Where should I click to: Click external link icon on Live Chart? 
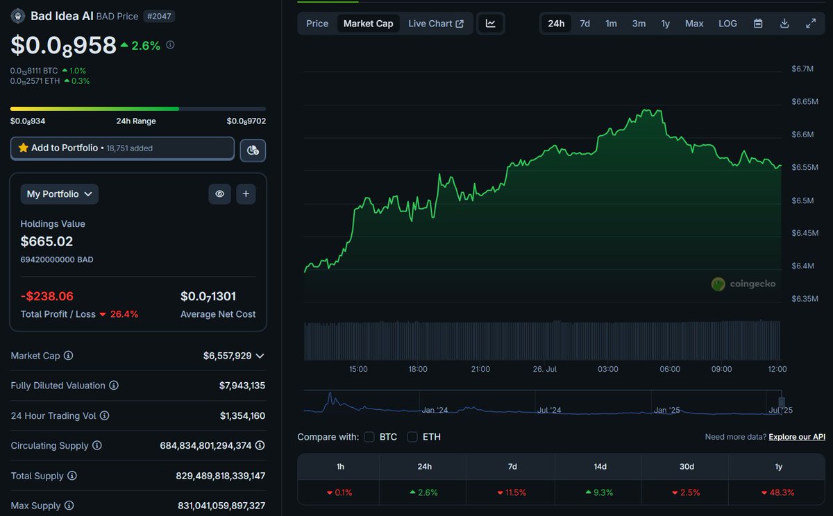(460, 24)
